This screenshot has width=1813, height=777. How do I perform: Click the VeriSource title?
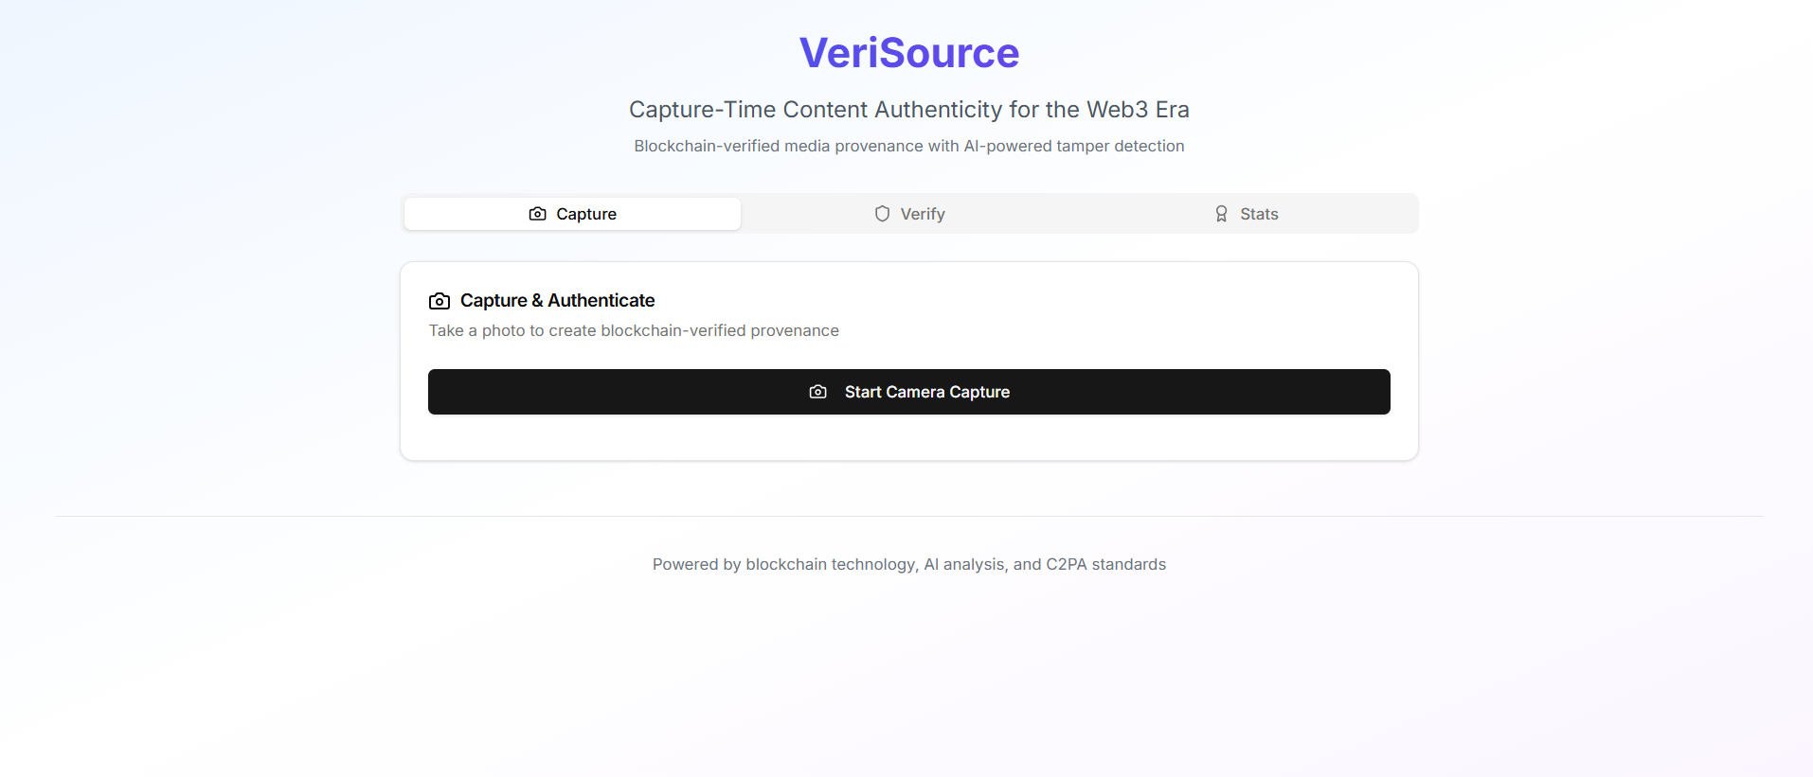(909, 53)
